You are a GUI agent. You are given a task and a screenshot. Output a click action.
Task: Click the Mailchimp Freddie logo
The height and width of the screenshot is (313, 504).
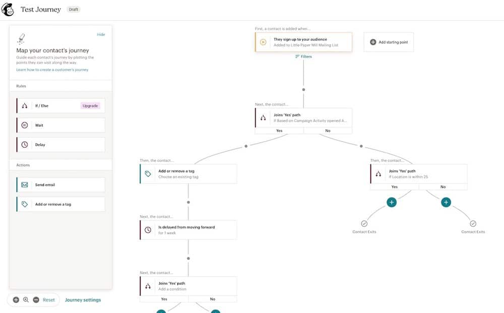pos(8,10)
